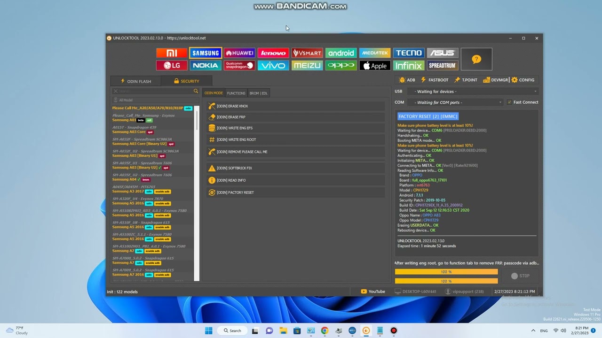Open the ADB tools
The image size is (602, 338).
click(407, 80)
